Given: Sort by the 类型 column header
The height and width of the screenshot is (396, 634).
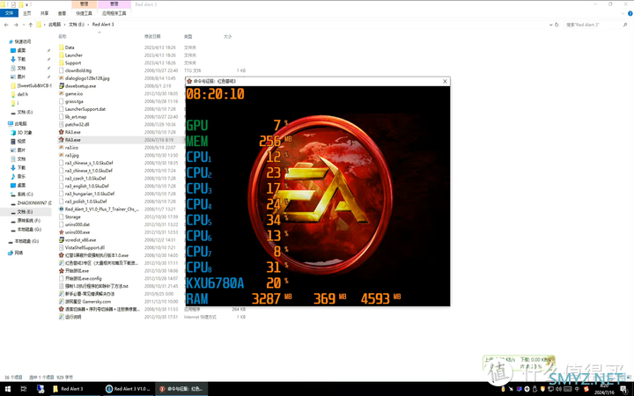Looking at the screenshot, I should click(188, 36).
